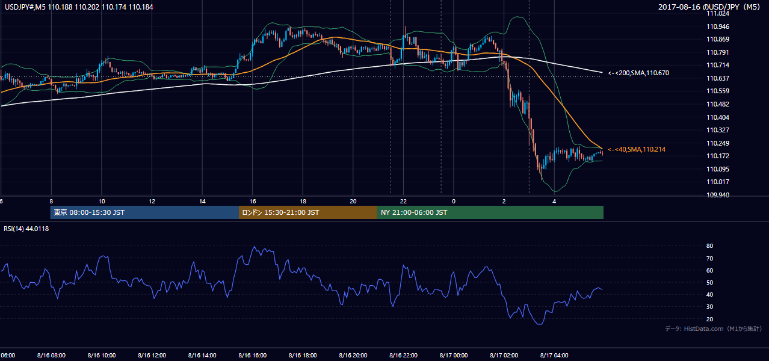This screenshot has height=361, width=769.
Task: Click the RSI scale value 80
Action: pyautogui.click(x=709, y=246)
